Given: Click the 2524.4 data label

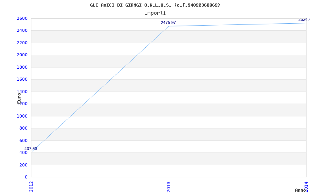Looking at the screenshot, I should point(304,19).
